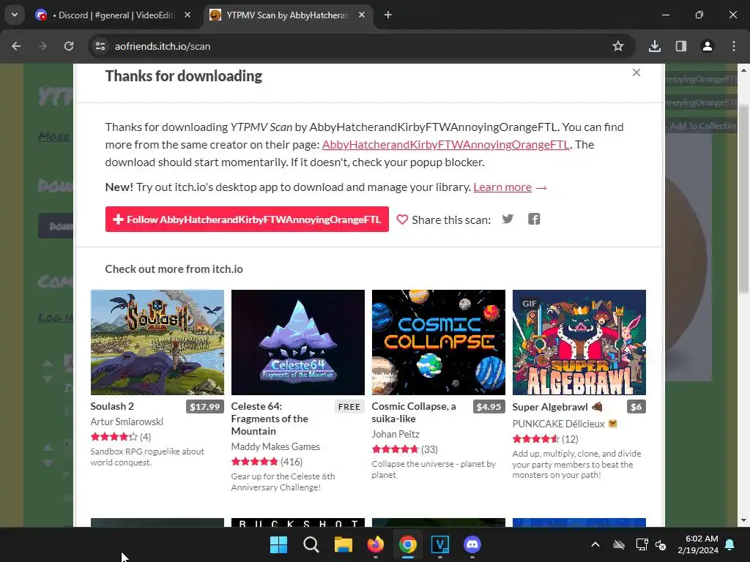
Task: Open File Explorer from the taskbar
Action: tap(343, 544)
